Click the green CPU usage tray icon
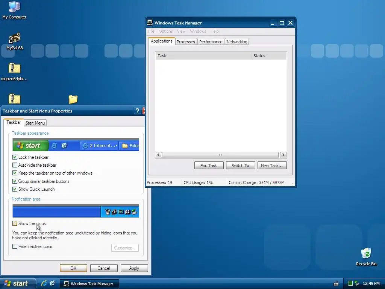 (350, 283)
